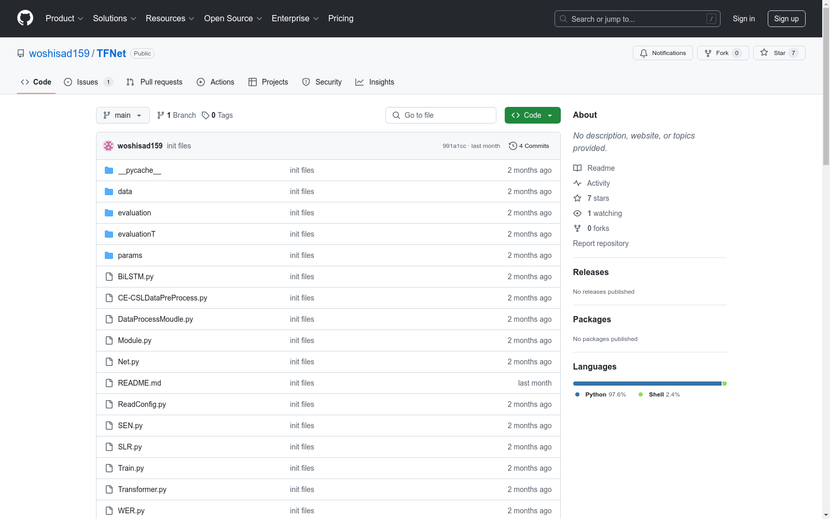Click the GitHub logo icon
The image size is (830, 519).
[x=25, y=18]
